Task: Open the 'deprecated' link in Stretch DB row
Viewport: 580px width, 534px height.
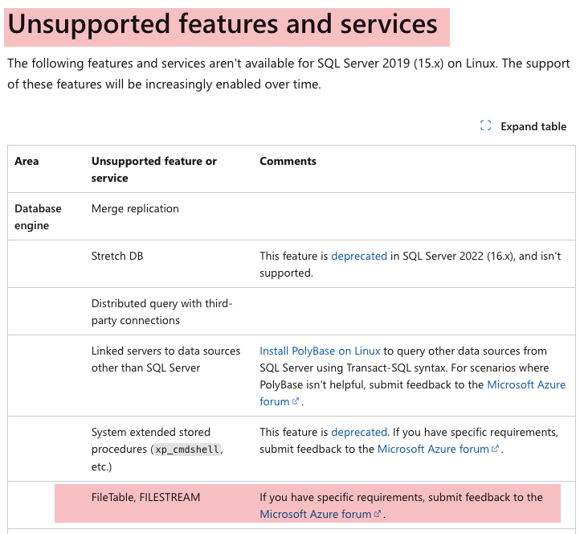Action: (x=359, y=256)
